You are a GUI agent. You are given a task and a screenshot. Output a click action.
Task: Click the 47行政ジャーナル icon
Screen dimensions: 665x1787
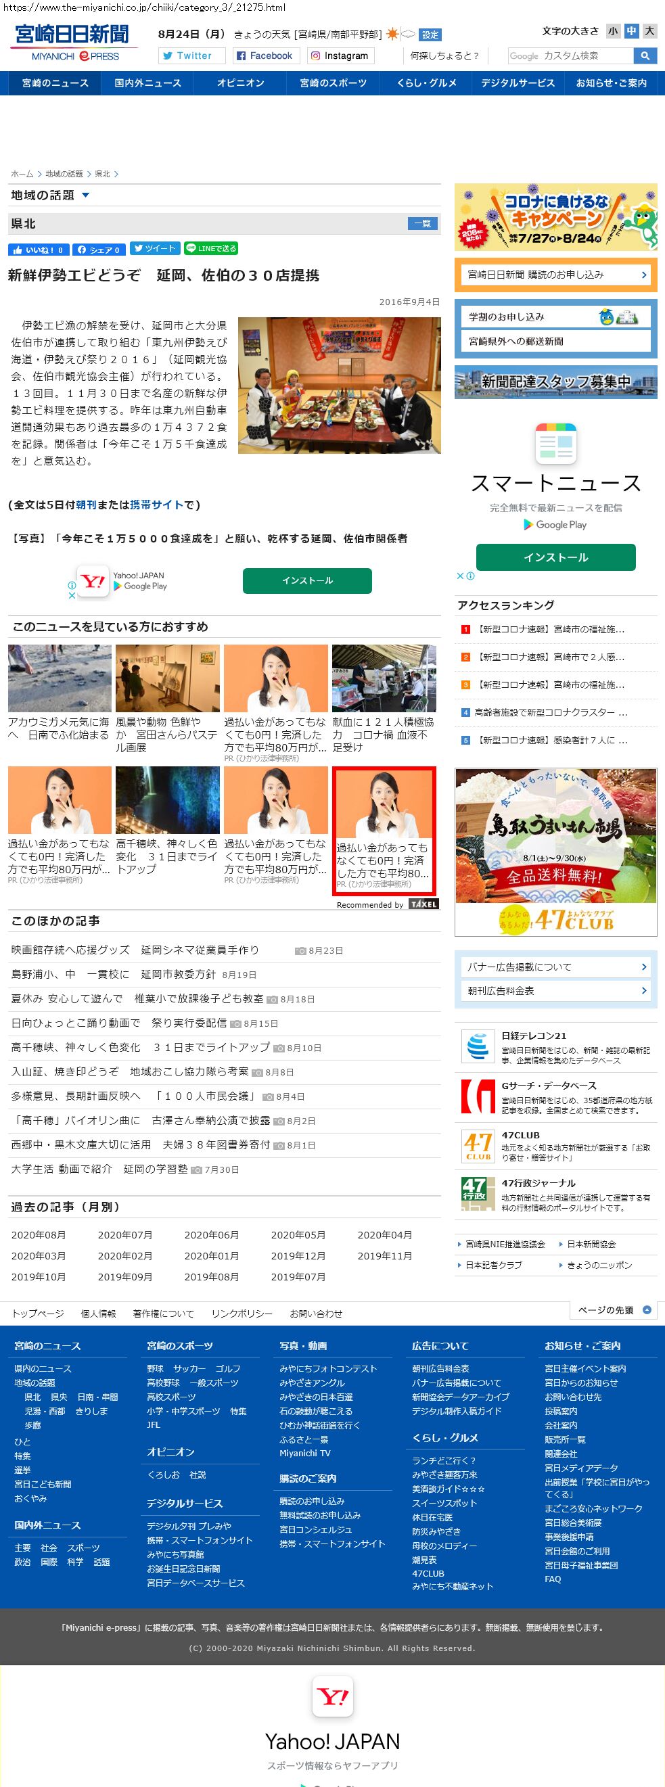[478, 1194]
